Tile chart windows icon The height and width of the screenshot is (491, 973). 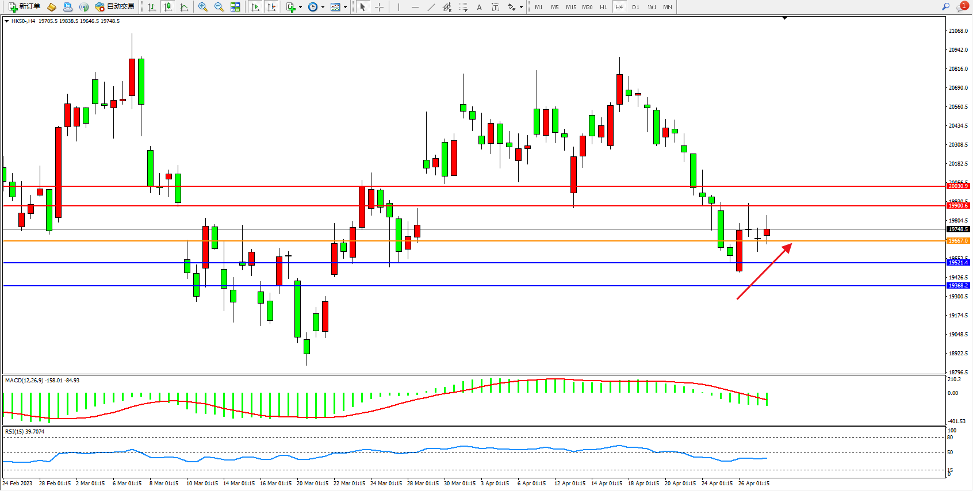[235, 7]
